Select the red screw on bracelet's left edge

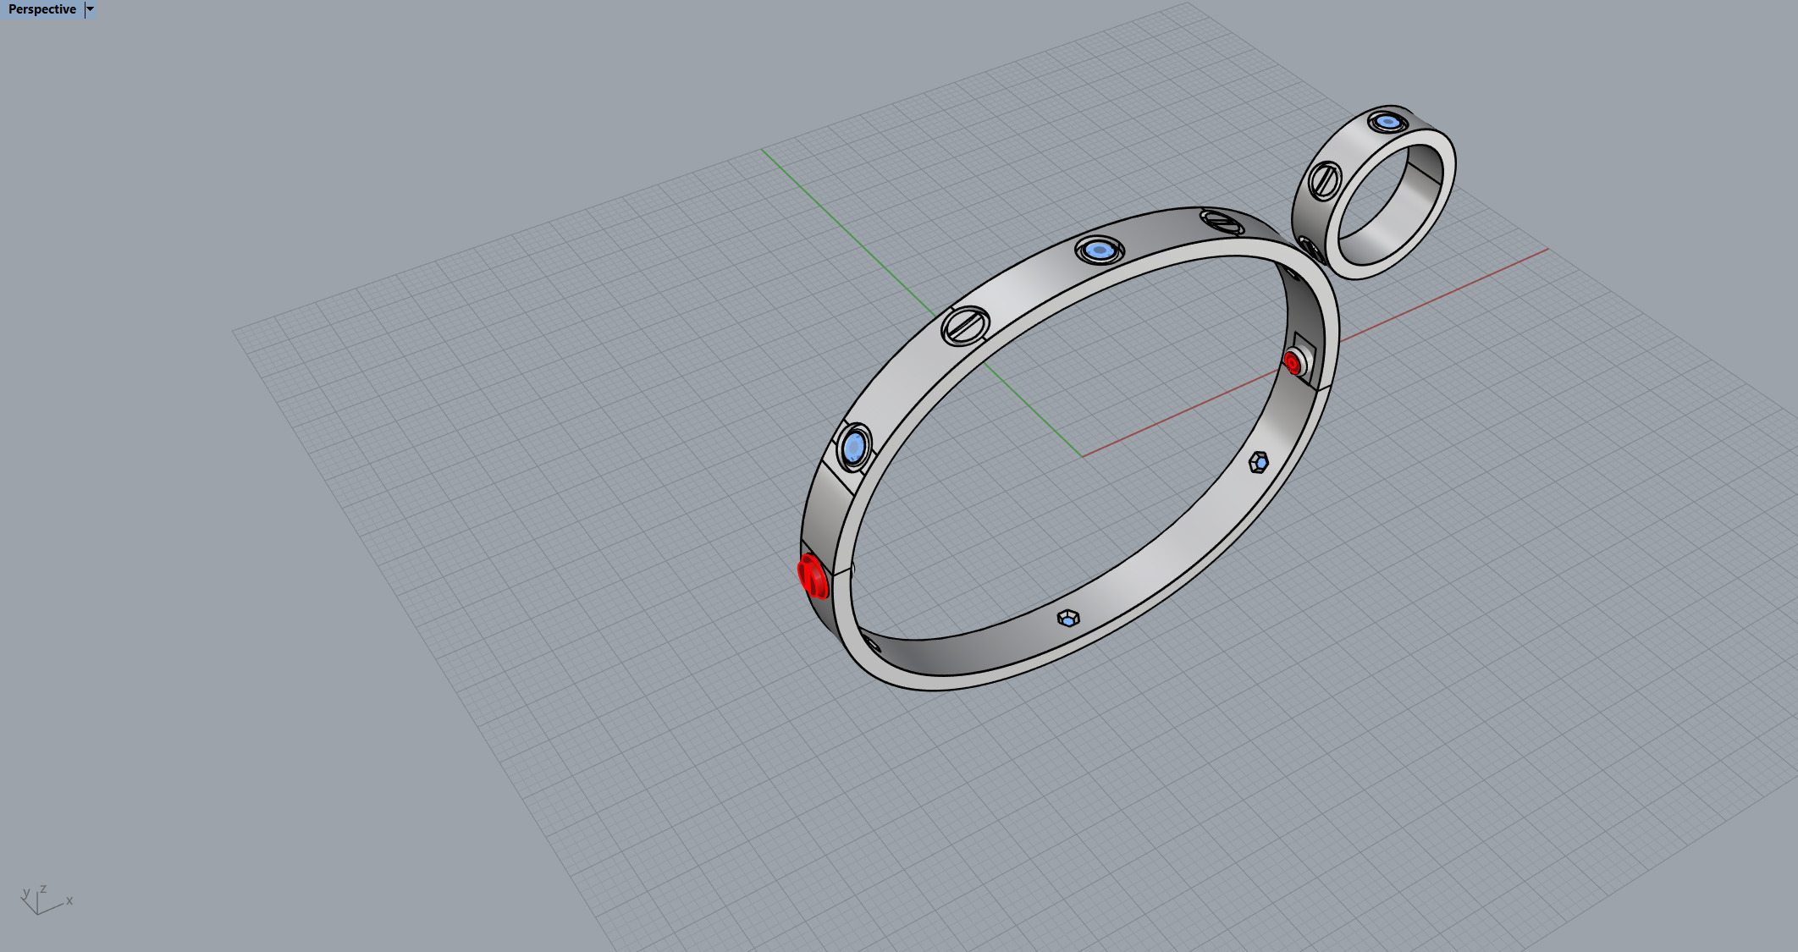(x=813, y=576)
